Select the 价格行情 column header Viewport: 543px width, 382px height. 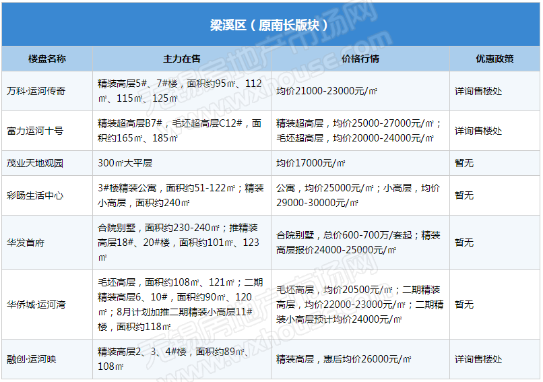(x=360, y=59)
